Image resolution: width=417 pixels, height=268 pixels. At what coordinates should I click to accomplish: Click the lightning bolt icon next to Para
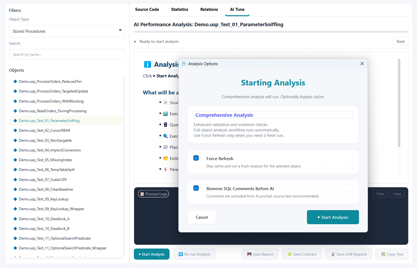coord(166,169)
